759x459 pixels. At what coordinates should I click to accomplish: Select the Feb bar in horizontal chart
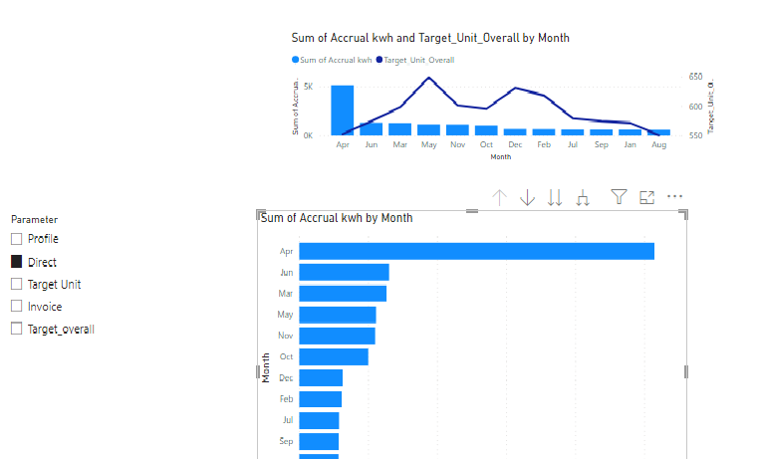pos(321,399)
